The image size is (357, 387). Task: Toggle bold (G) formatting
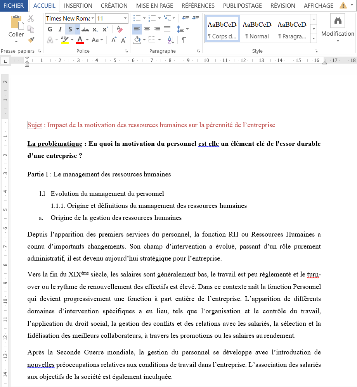pyautogui.click(x=50, y=29)
